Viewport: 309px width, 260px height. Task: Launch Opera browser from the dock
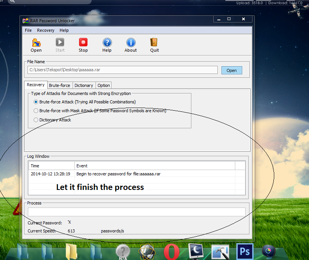point(171,252)
